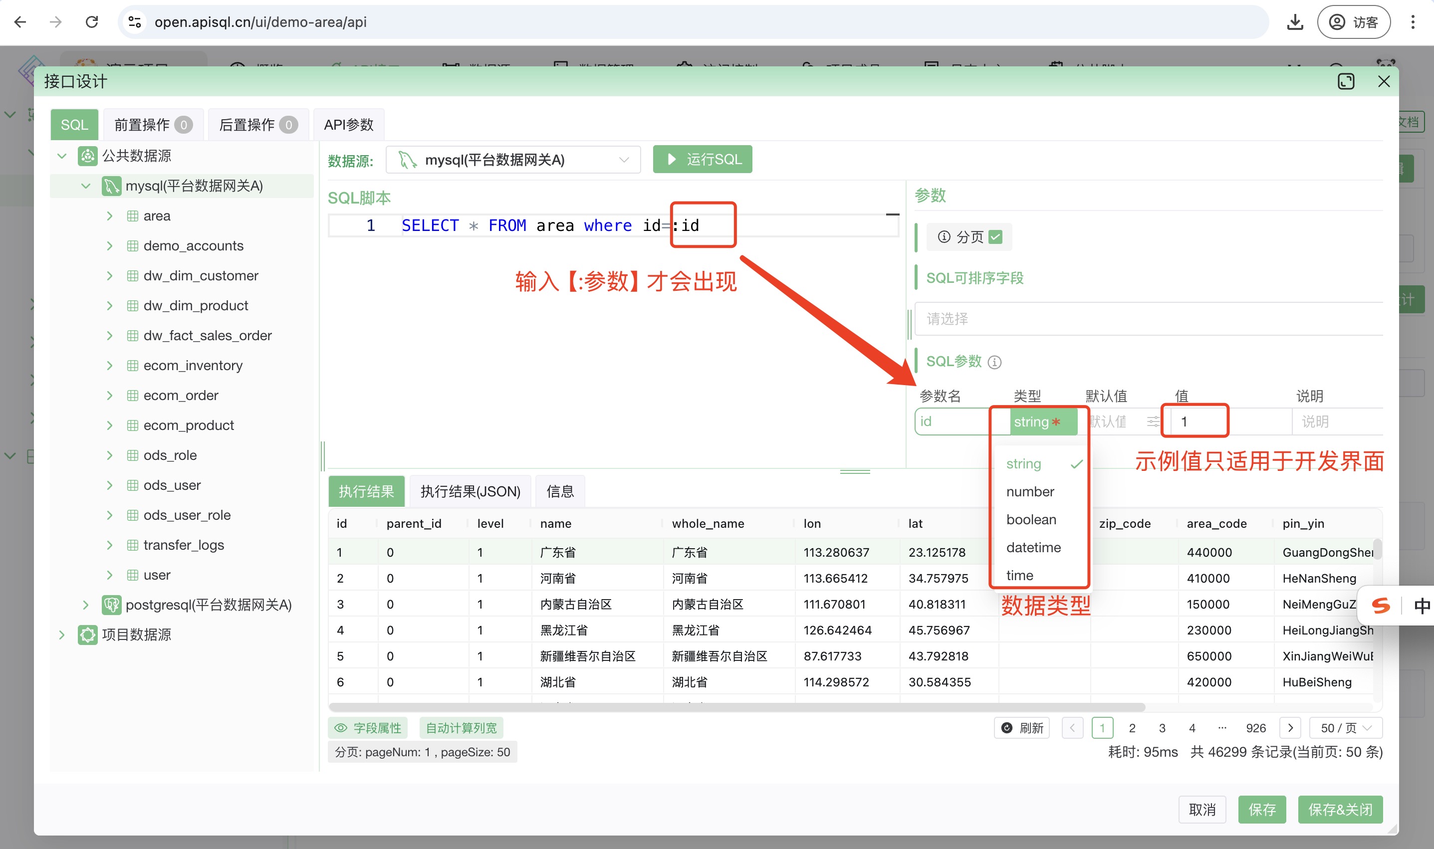Image resolution: width=1434 pixels, height=849 pixels.
Task: Click the browser download icon
Action: coord(1295,22)
